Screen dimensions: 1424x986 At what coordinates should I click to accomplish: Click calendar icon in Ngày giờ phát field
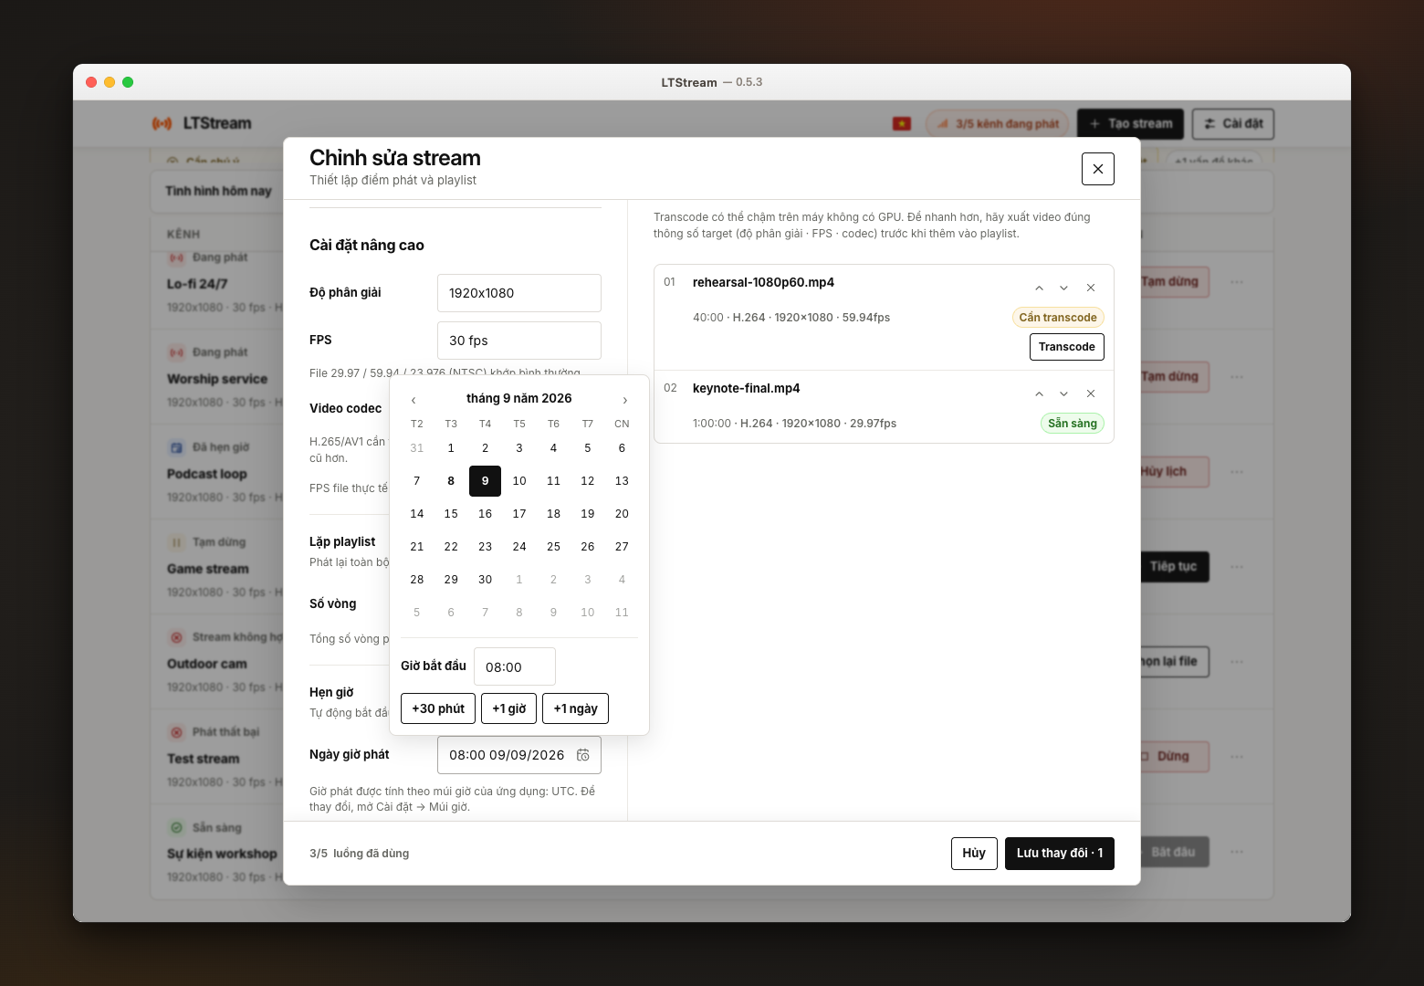coord(583,755)
